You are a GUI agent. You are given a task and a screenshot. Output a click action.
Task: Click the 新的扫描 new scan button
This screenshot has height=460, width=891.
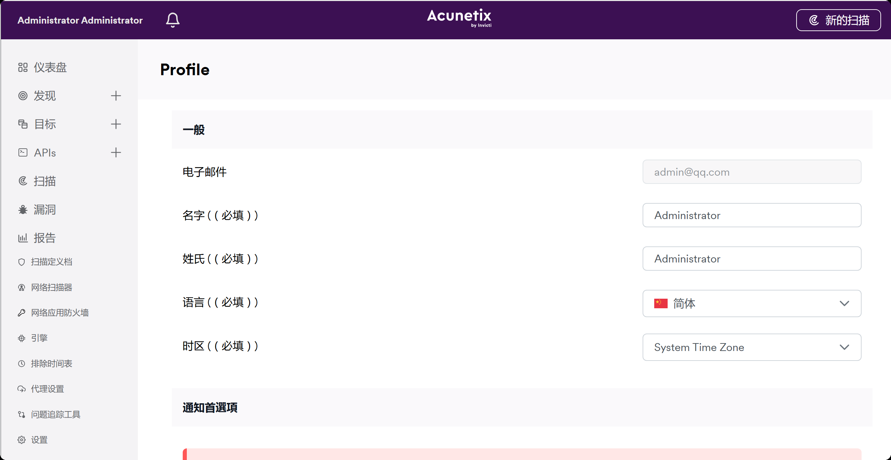(838, 20)
